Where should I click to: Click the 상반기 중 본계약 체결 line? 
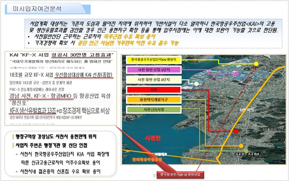pyautogui.click(x=41, y=83)
